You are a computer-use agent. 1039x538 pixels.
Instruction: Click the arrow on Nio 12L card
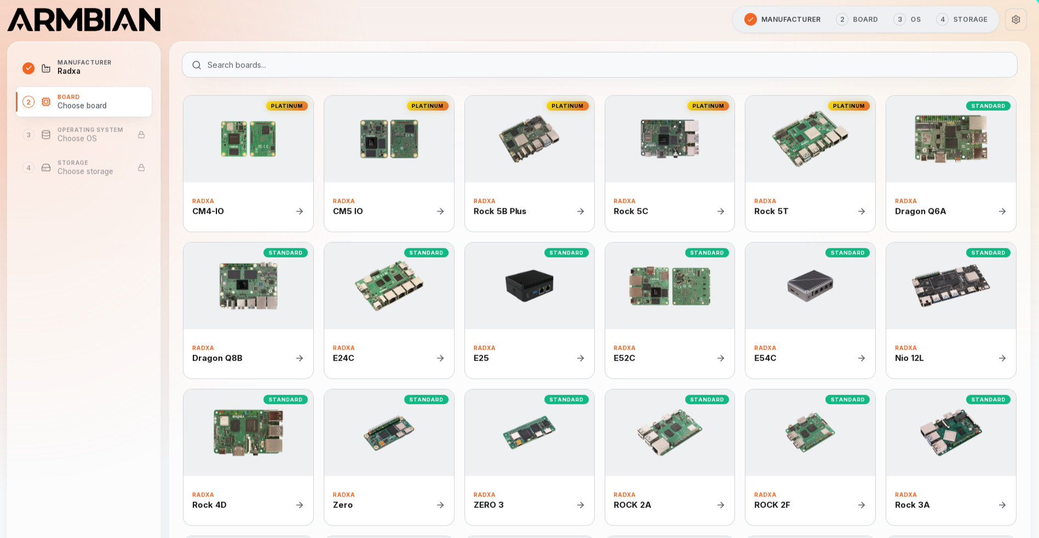(1002, 358)
